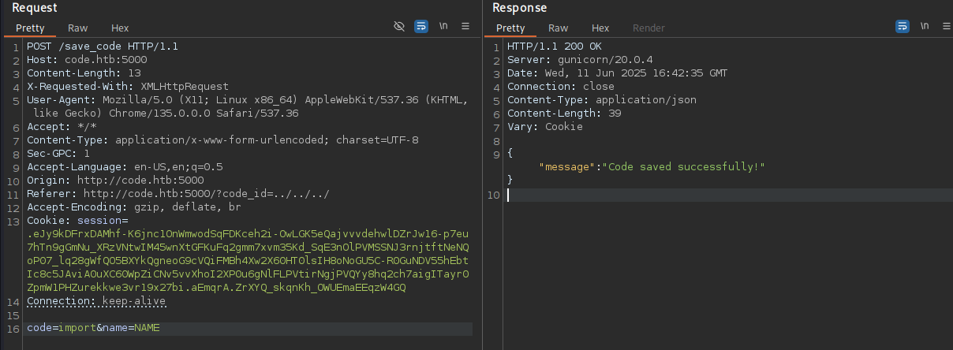This screenshot has height=350, width=953.
Task: Open the Response Hex tab
Action: click(600, 28)
